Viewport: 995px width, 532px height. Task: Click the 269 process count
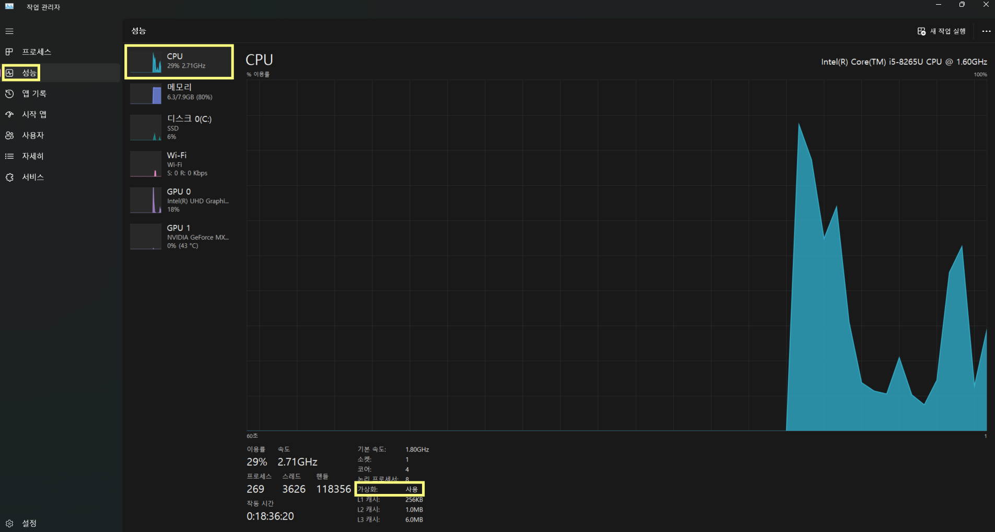coord(255,489)
